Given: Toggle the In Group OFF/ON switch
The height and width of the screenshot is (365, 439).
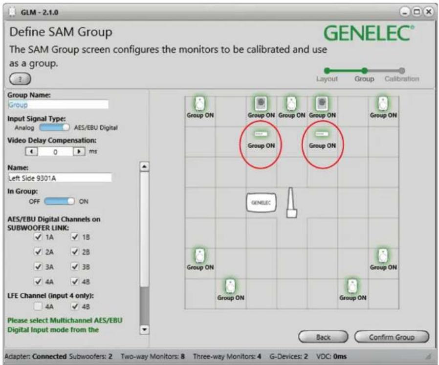Looking at the screenshot, I should point(59,201).
